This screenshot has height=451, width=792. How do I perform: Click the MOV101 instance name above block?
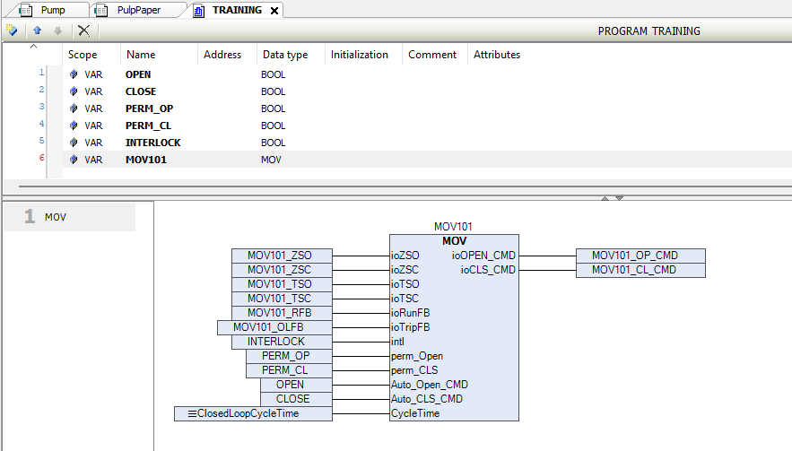[x=453, y=227]
